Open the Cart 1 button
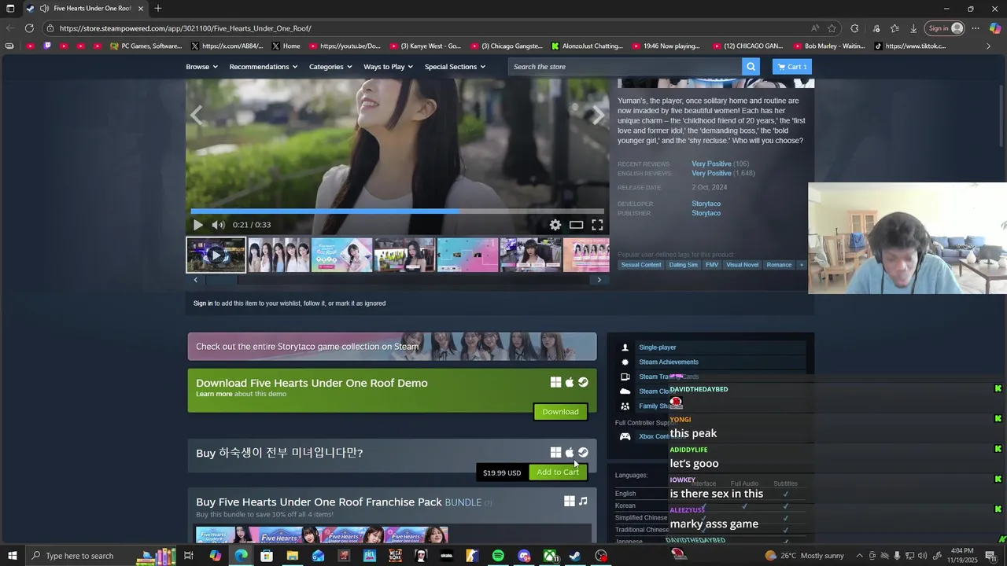This screenshot has height=566, width=1007. pyautogui.click(x=792, y=67)
